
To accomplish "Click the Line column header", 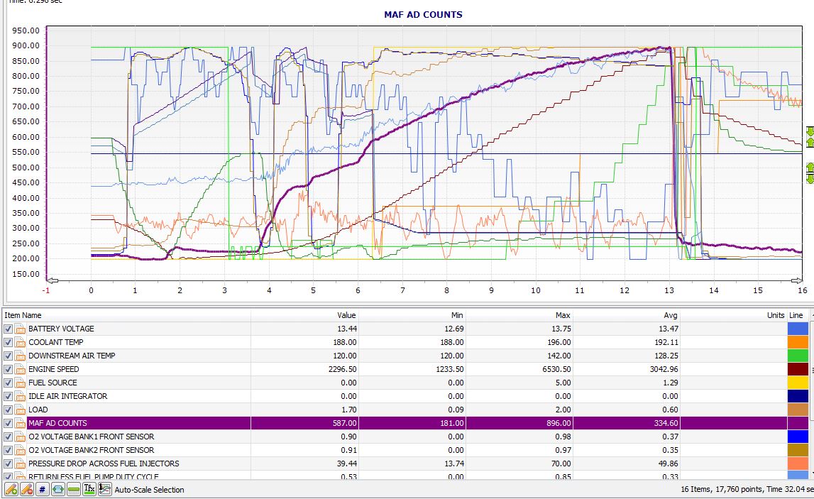I will tap(798, 315).
